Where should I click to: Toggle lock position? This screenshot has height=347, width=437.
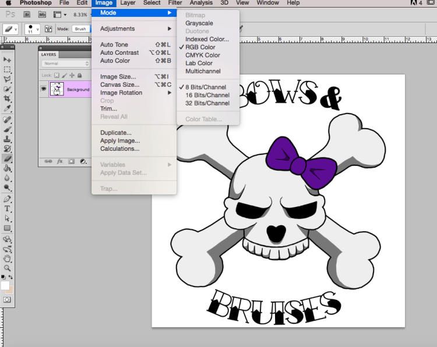pyautogui.click(x=72, y=75)
